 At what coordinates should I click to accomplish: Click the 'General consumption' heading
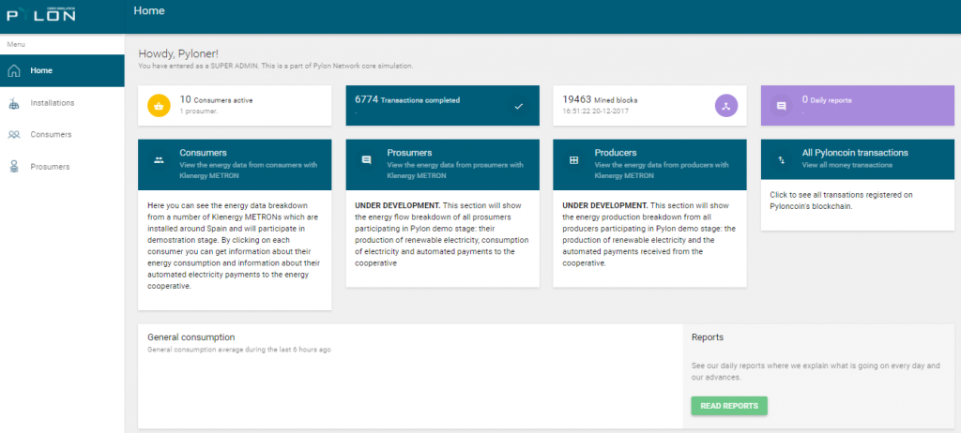(191, 337)
